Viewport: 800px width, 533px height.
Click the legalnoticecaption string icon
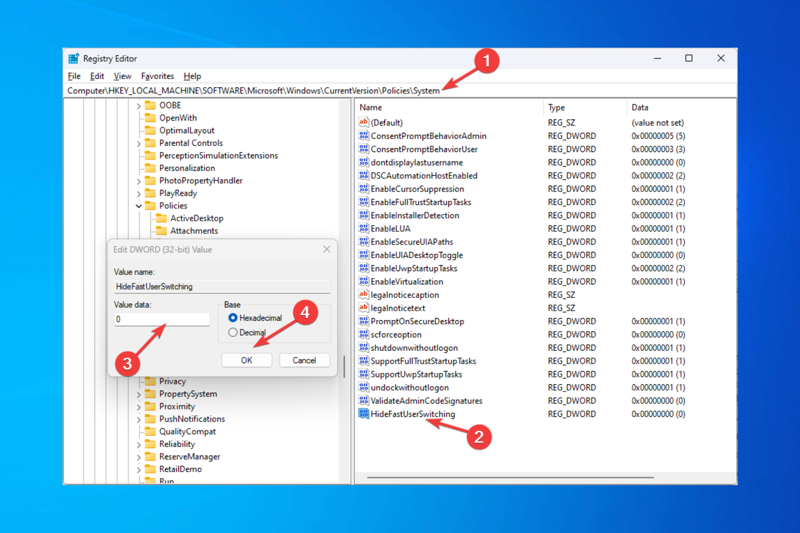[363, 294]
